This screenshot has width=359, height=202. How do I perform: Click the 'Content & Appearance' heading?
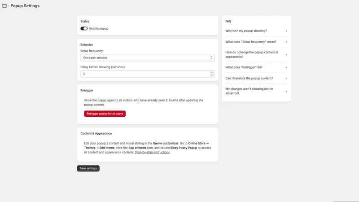pos(96,133)
